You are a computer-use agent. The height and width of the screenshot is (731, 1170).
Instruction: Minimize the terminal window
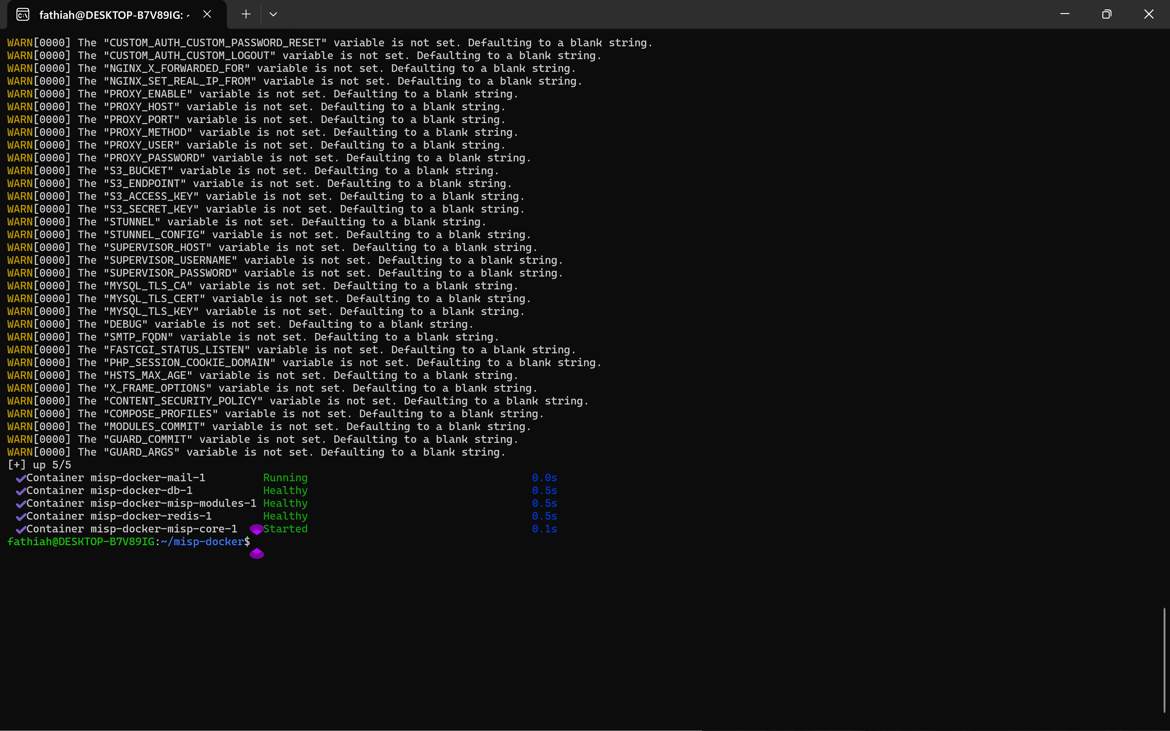(x=1065, y=14)
